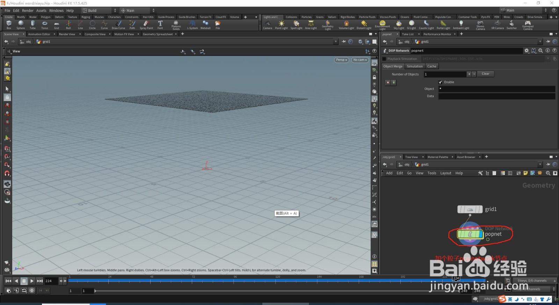Open the Persp viewport dropdown
This screenshot has width=559, height=305.
[x=341, y=60]
